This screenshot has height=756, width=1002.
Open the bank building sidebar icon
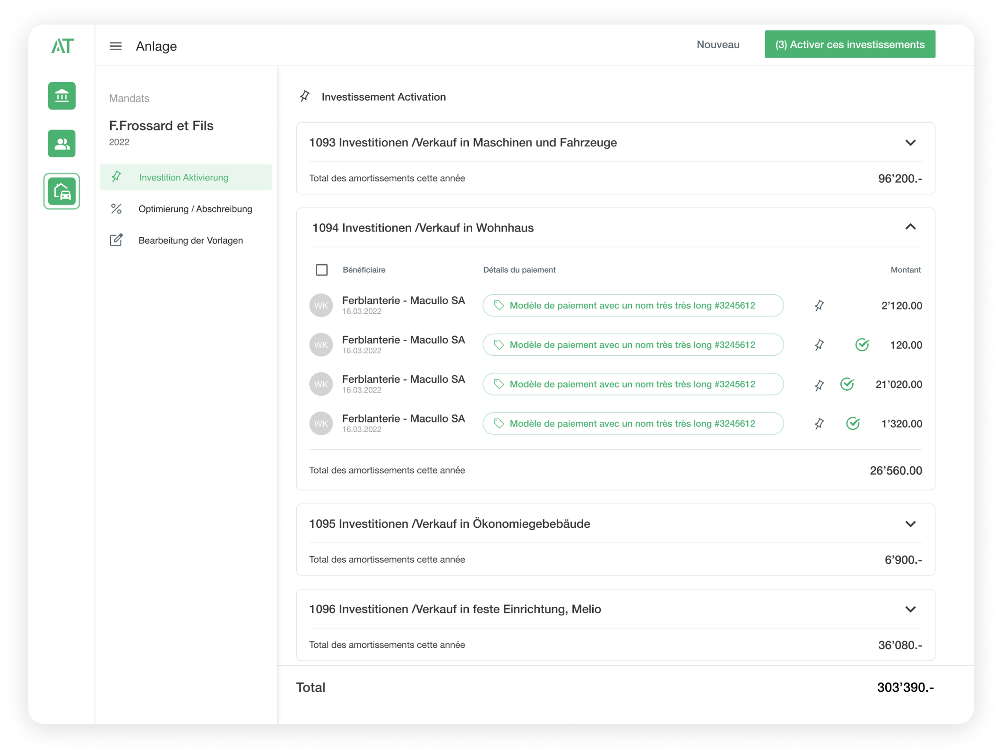click(62, 96)
